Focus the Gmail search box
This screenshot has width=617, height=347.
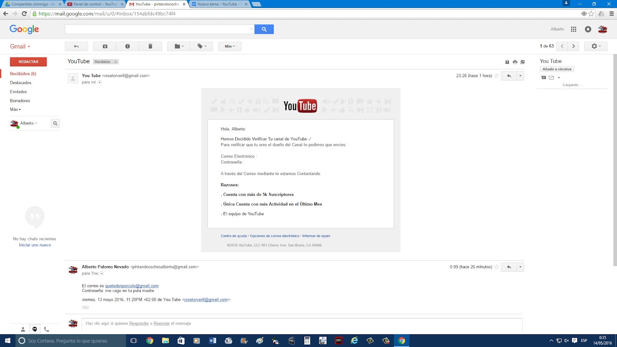click(157, 29)
